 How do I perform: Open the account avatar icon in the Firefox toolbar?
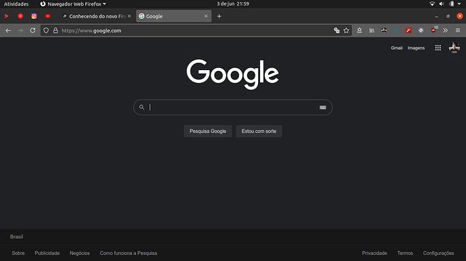tap(384, 30)
